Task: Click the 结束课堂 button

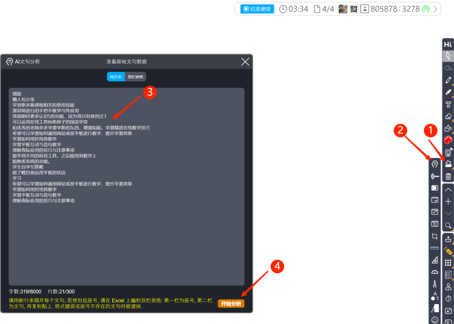Action: tap(257, 9)
